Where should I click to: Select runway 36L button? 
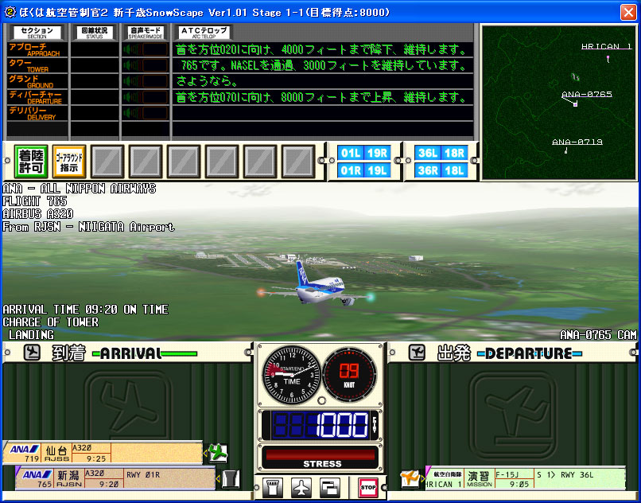pos(428,153)
